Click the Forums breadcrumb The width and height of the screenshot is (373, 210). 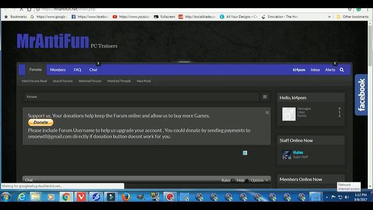[32, 97]
